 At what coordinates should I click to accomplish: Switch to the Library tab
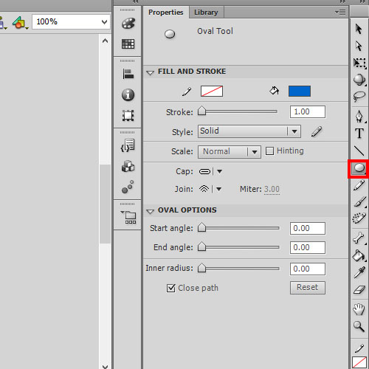tap(206, 13)
